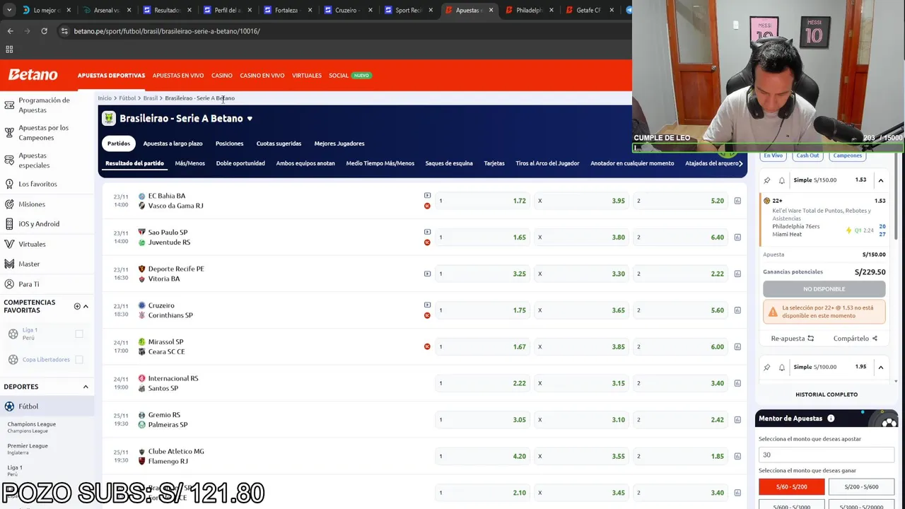Bet on draw 3.80 Sao Paulo vs Juventude

pos(580,238)
